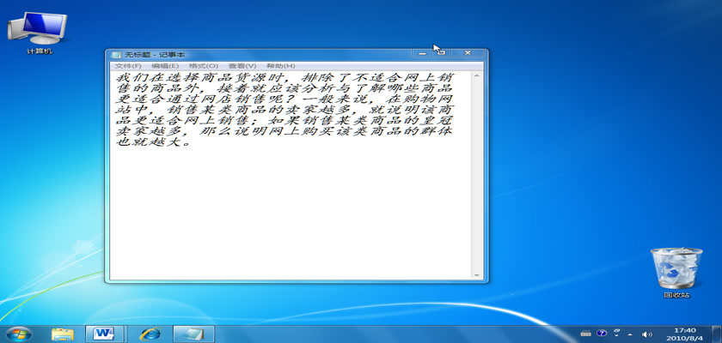This screenshot has width=722, height=343.
Task: Select the Notepad taskbar button
Action: point(193,333)
